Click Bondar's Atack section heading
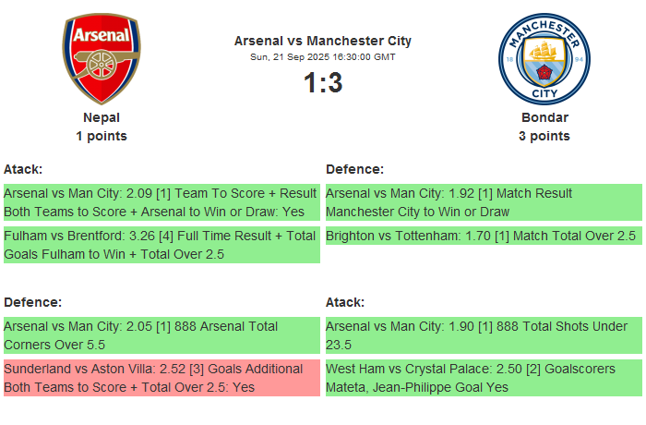This screenshot has width=646, height=425. click(x=345, y=302)
